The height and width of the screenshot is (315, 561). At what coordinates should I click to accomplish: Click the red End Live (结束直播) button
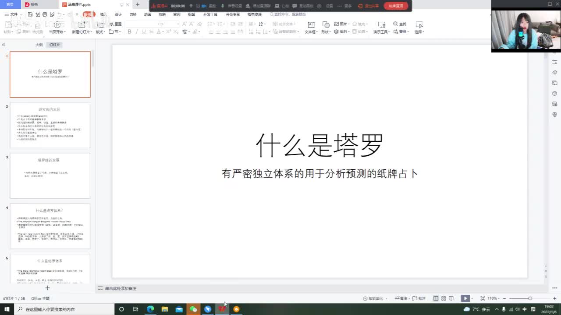click(x=396, y=6)
